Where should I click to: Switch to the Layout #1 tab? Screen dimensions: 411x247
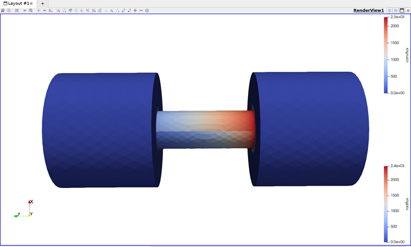coord(17,3)
